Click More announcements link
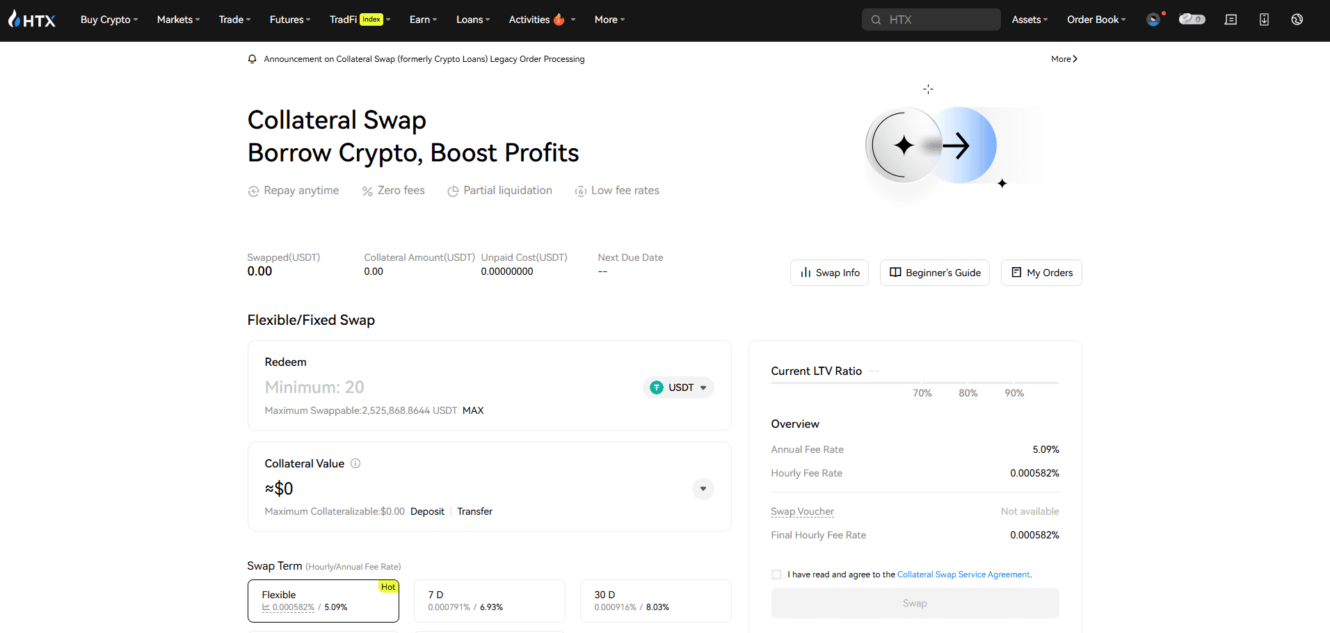Image resolution: width=1330 pixels, height=633 pixels. [x=1064, y=59]
